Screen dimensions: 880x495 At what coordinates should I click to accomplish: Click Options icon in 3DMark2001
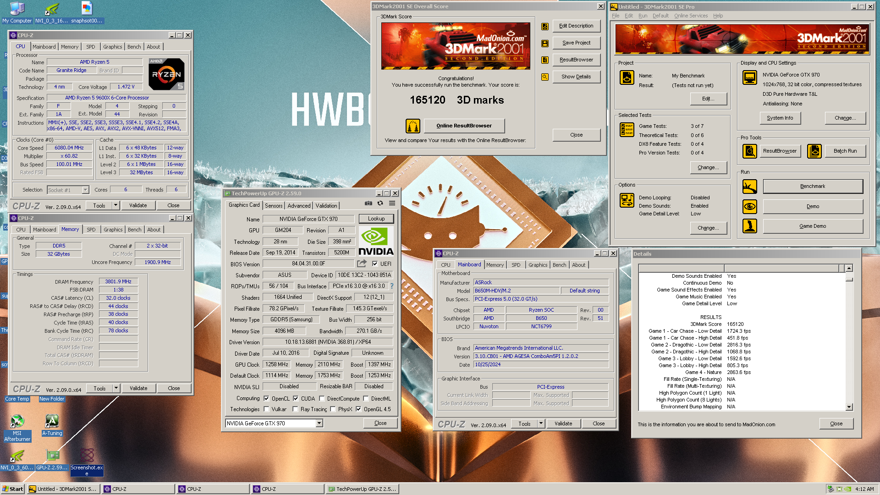627,200
